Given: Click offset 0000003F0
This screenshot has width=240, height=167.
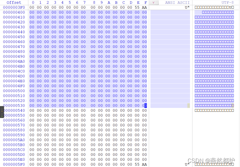Looking at the screenshot, I should coord(14,8).
